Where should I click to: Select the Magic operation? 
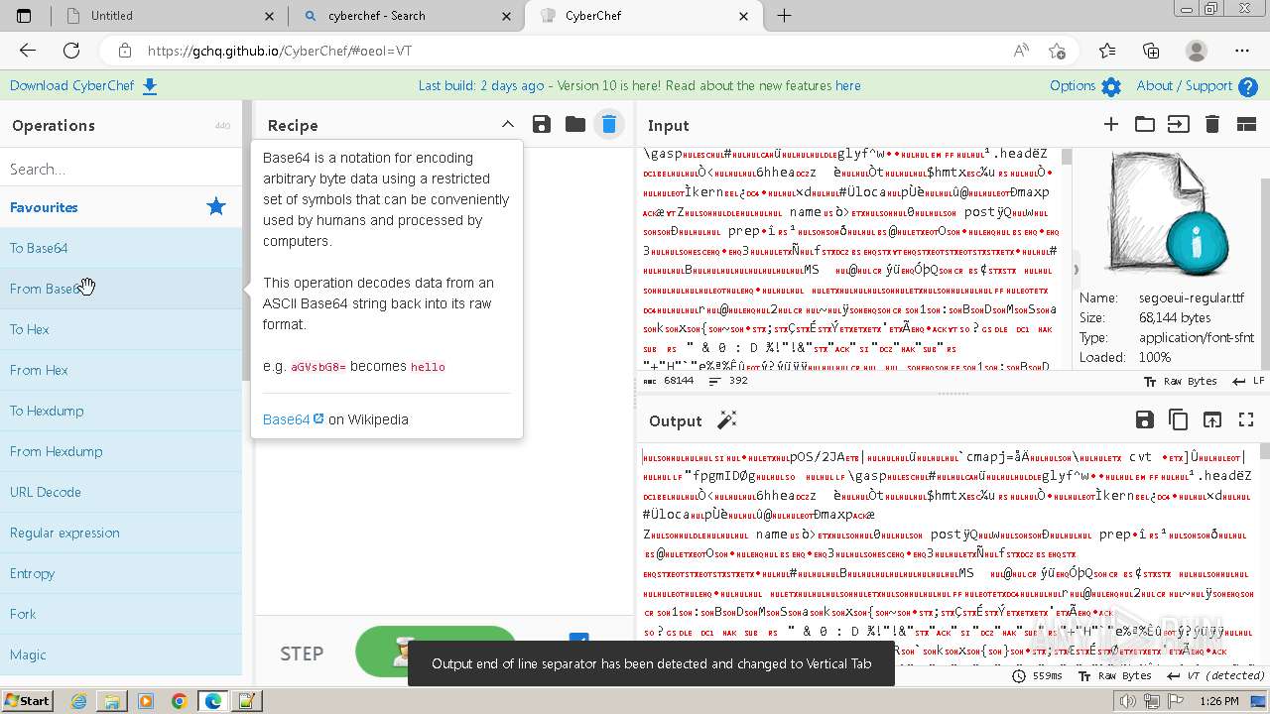coord(121,654)
